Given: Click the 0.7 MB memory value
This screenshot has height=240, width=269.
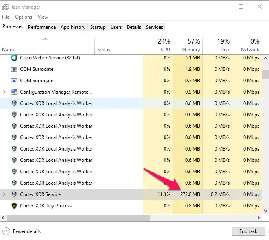Looking at the screenshot, I should click(x=193, y=81).
